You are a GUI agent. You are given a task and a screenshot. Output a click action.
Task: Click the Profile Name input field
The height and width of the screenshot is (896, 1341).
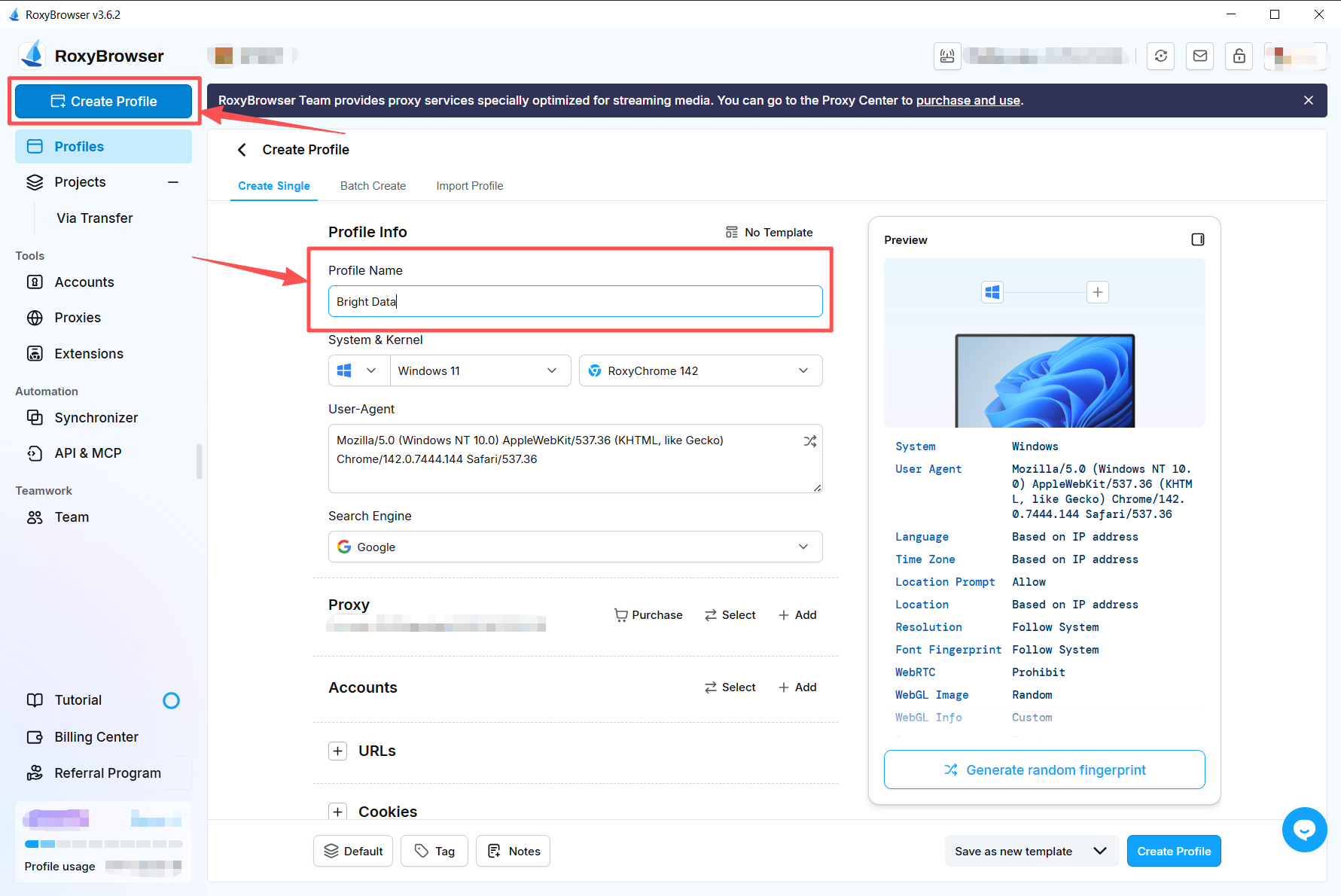[x=575, y=301]
